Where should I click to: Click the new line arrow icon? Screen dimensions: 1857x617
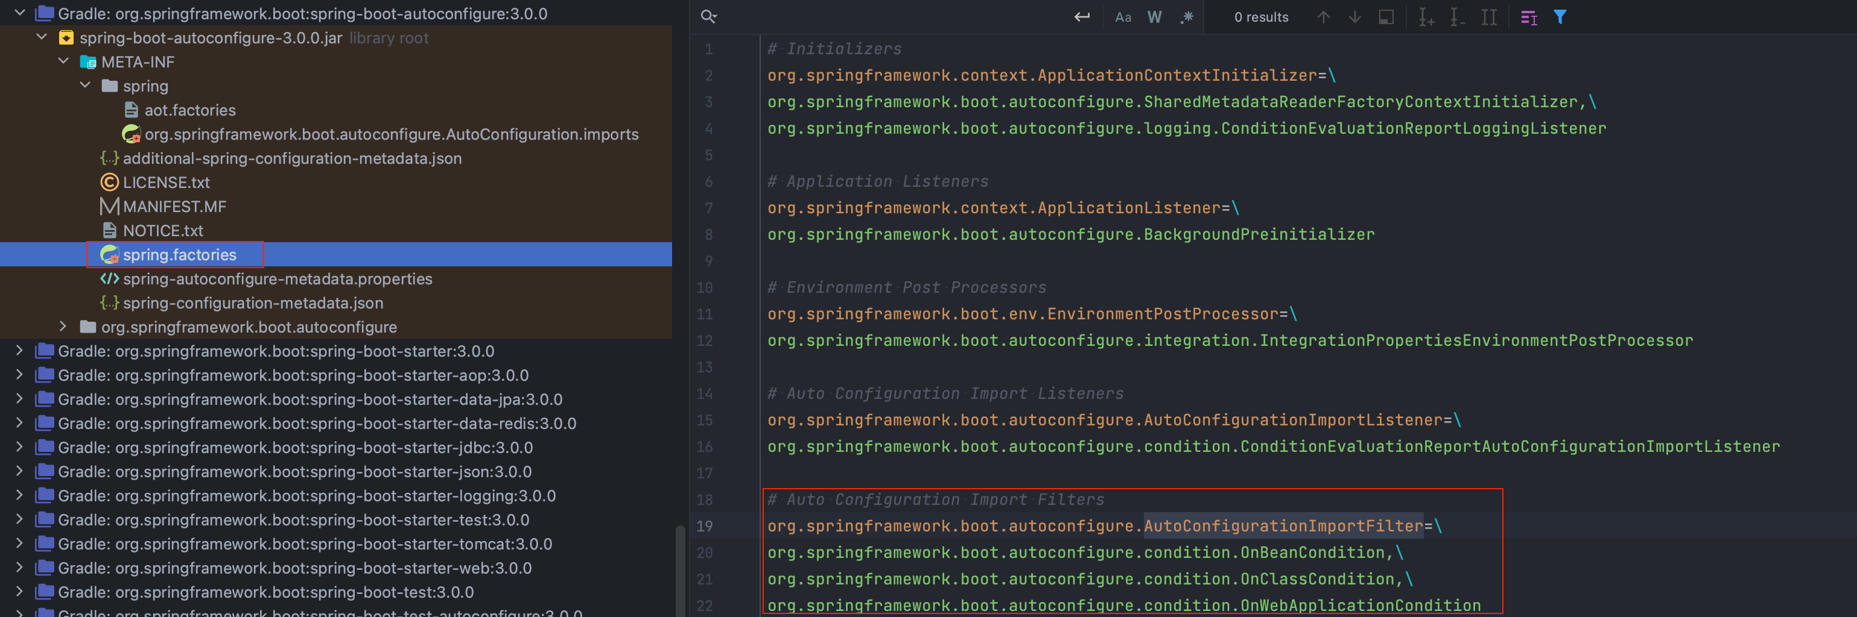1081,16
